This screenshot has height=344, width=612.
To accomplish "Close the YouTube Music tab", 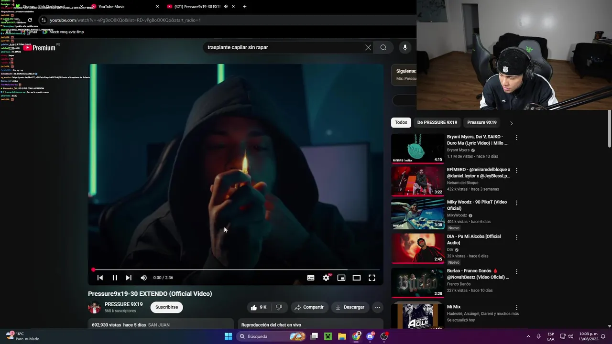I will point(157,7).
